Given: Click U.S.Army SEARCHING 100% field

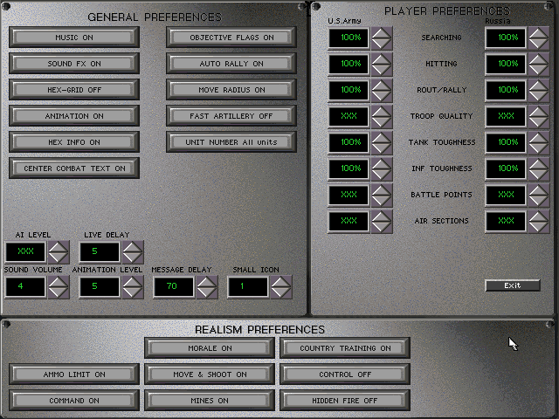Looking at the screenshot, I should click(349, 38).
